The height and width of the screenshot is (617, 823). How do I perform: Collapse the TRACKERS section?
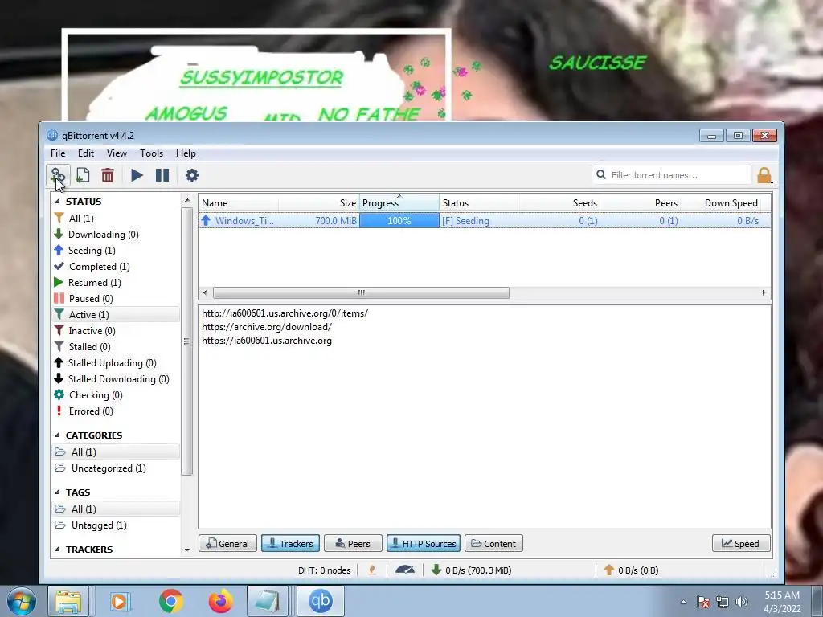(58, 550)
